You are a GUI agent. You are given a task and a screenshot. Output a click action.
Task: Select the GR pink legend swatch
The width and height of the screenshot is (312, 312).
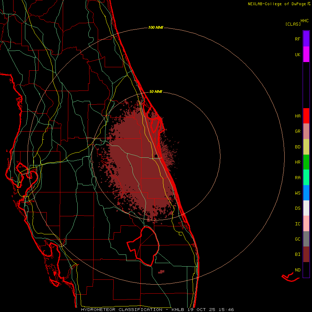[x=306, y=131]
